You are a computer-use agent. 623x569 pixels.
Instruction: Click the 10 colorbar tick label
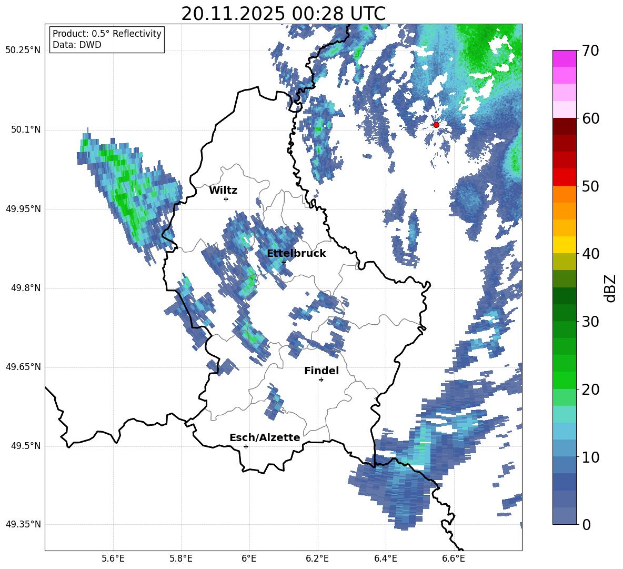coord(590,457)
